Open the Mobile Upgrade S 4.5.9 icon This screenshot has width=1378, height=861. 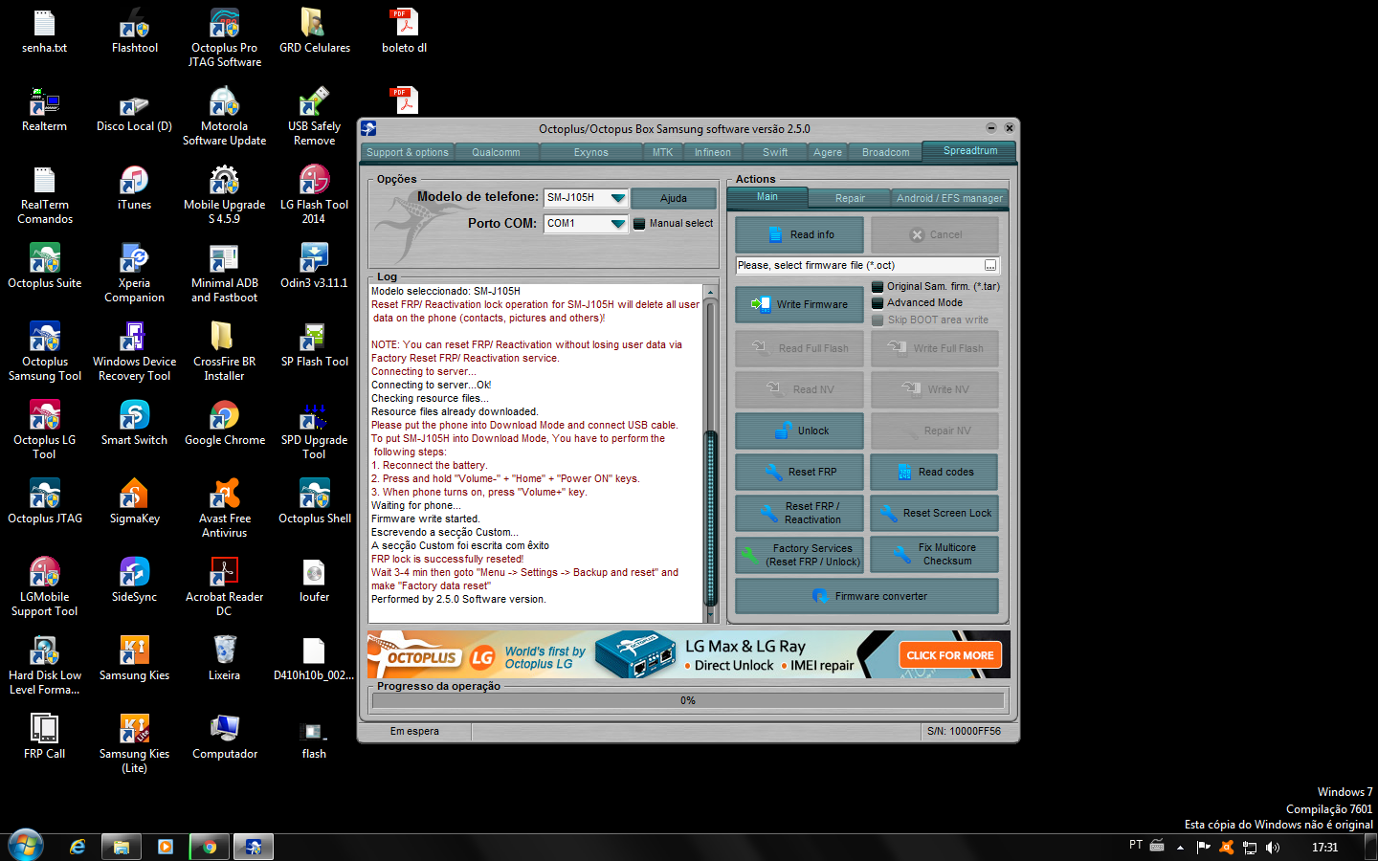coord(224,193)
